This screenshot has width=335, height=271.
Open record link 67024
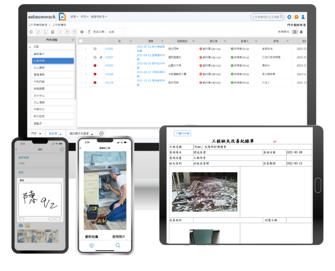coord(109,83)
